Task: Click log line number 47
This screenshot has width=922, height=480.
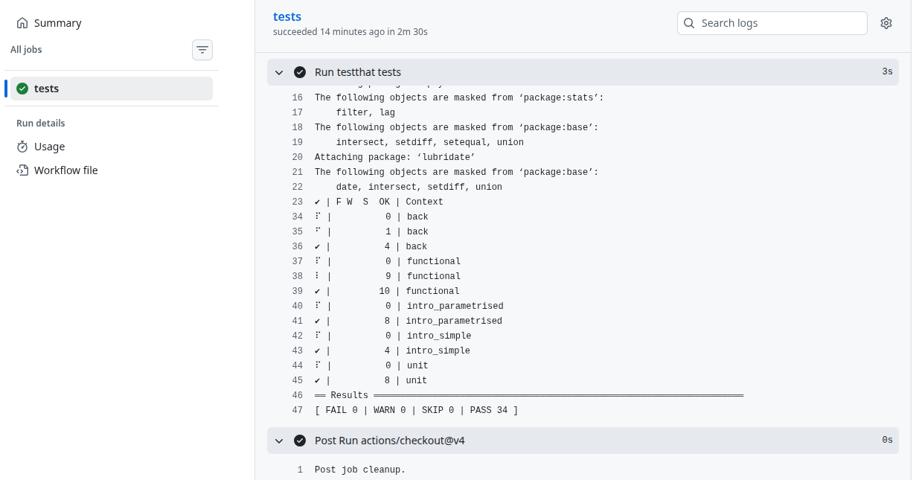Action: point(298,410)
